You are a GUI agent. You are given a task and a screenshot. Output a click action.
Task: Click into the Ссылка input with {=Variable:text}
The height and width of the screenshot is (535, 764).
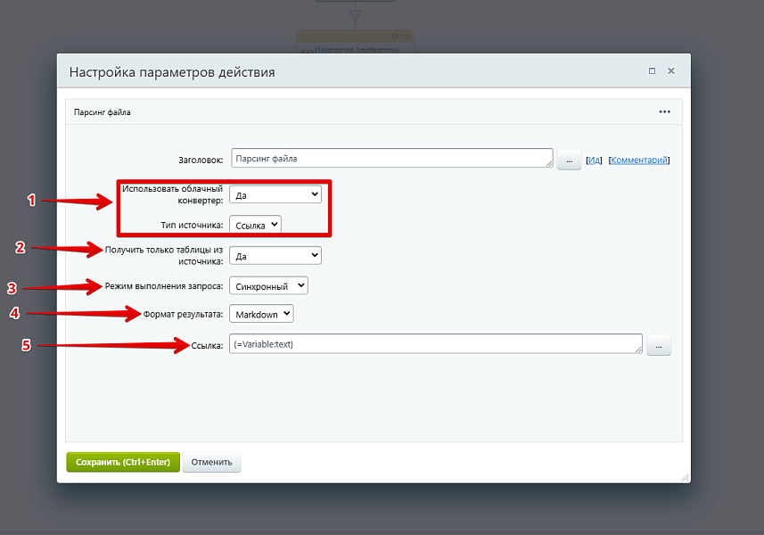[435, 344]
